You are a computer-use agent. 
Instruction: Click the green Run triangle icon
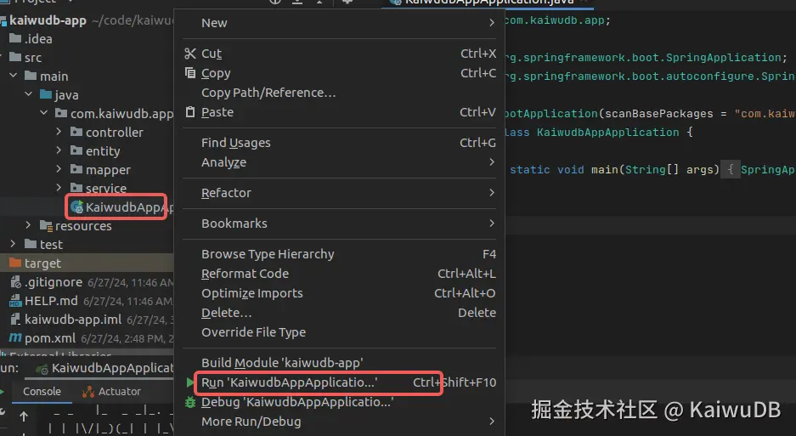189,382
